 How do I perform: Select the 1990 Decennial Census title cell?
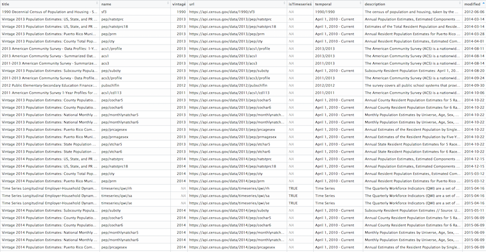coord(49,11)
